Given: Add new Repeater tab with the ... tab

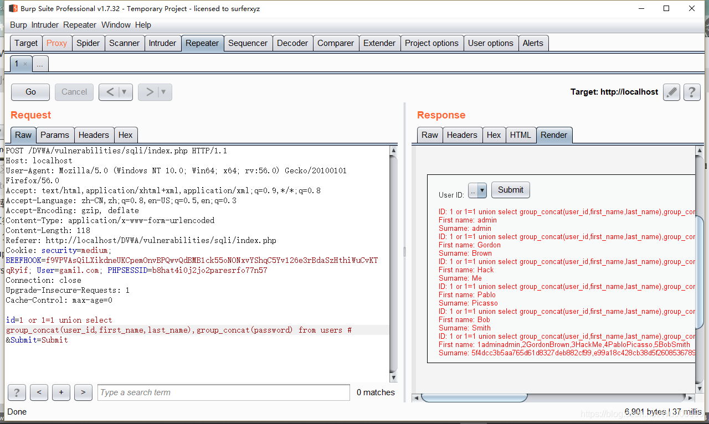Looking at the screenshot, I should point(40,64).
